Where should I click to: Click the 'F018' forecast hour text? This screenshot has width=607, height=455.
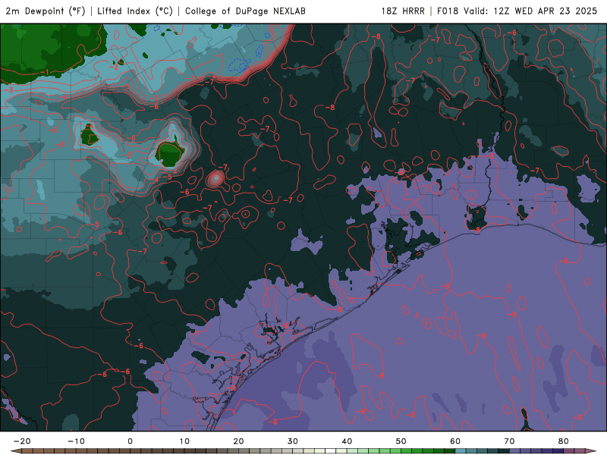coord(448,11)
